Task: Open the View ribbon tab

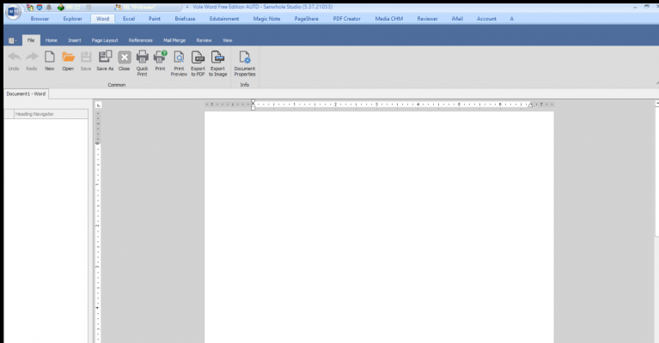Action: coord(228,40)
